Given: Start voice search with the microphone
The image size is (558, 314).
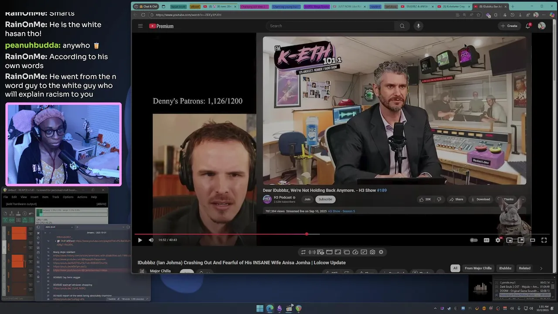Looking at the screenshot, I should point(418,26).
